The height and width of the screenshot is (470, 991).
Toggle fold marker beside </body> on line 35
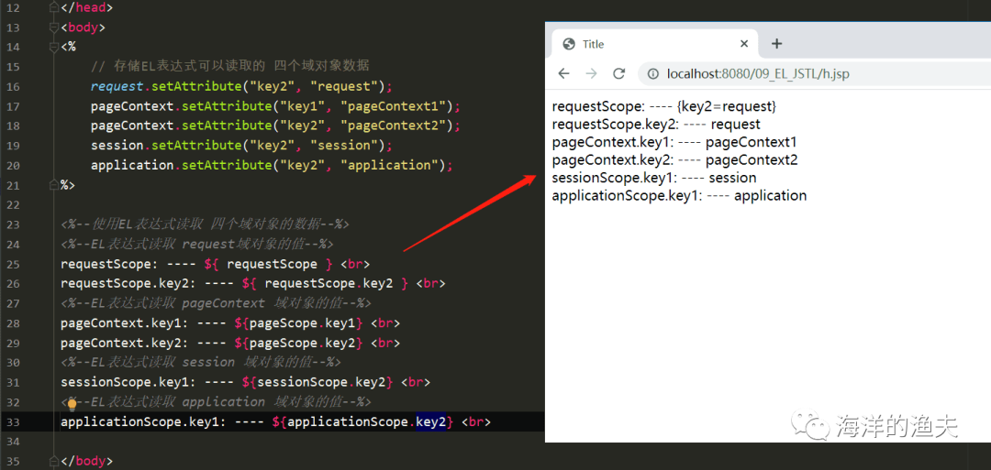pos(54,460)
